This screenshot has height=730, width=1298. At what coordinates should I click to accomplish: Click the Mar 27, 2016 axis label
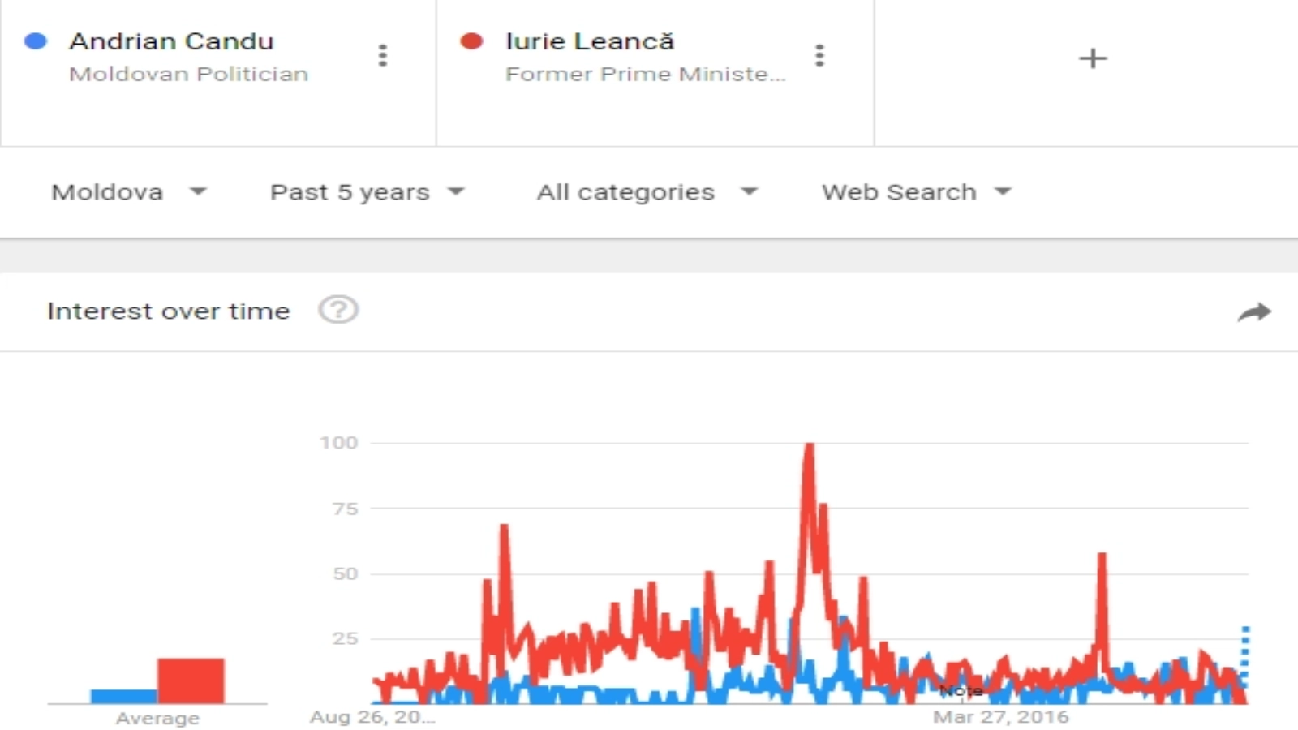click(x=1000, y=717)
